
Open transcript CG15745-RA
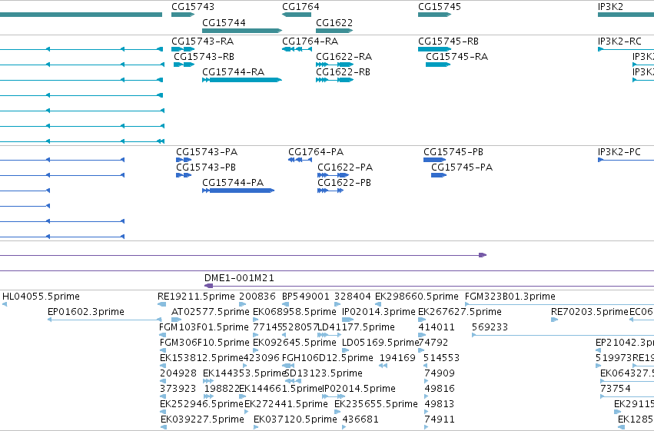pos(457,57)
